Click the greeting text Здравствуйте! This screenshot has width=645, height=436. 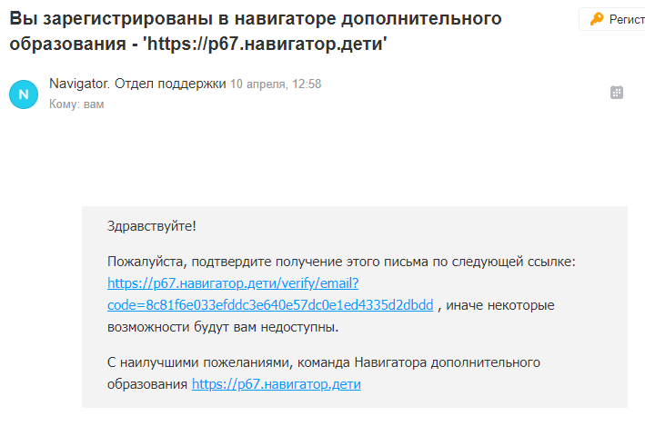[x=151, y=226]
